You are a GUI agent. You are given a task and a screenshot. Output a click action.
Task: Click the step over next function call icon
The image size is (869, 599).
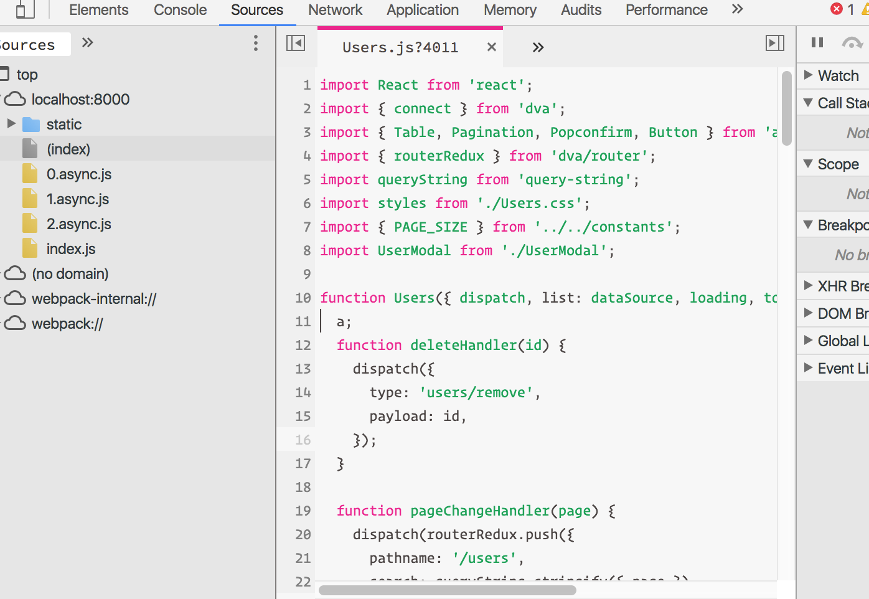(852, 43)
